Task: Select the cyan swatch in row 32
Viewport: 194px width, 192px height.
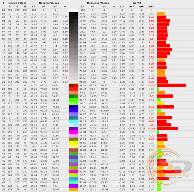Action: point(74,121)
